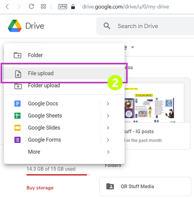
Task: Click the magnifier search icon
Action: tap(107, 26)
